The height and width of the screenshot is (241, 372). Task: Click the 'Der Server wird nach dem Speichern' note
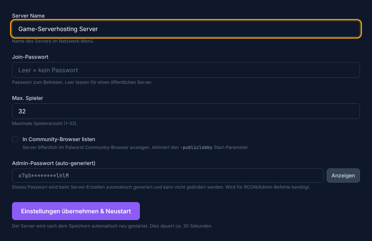(112, 226)
